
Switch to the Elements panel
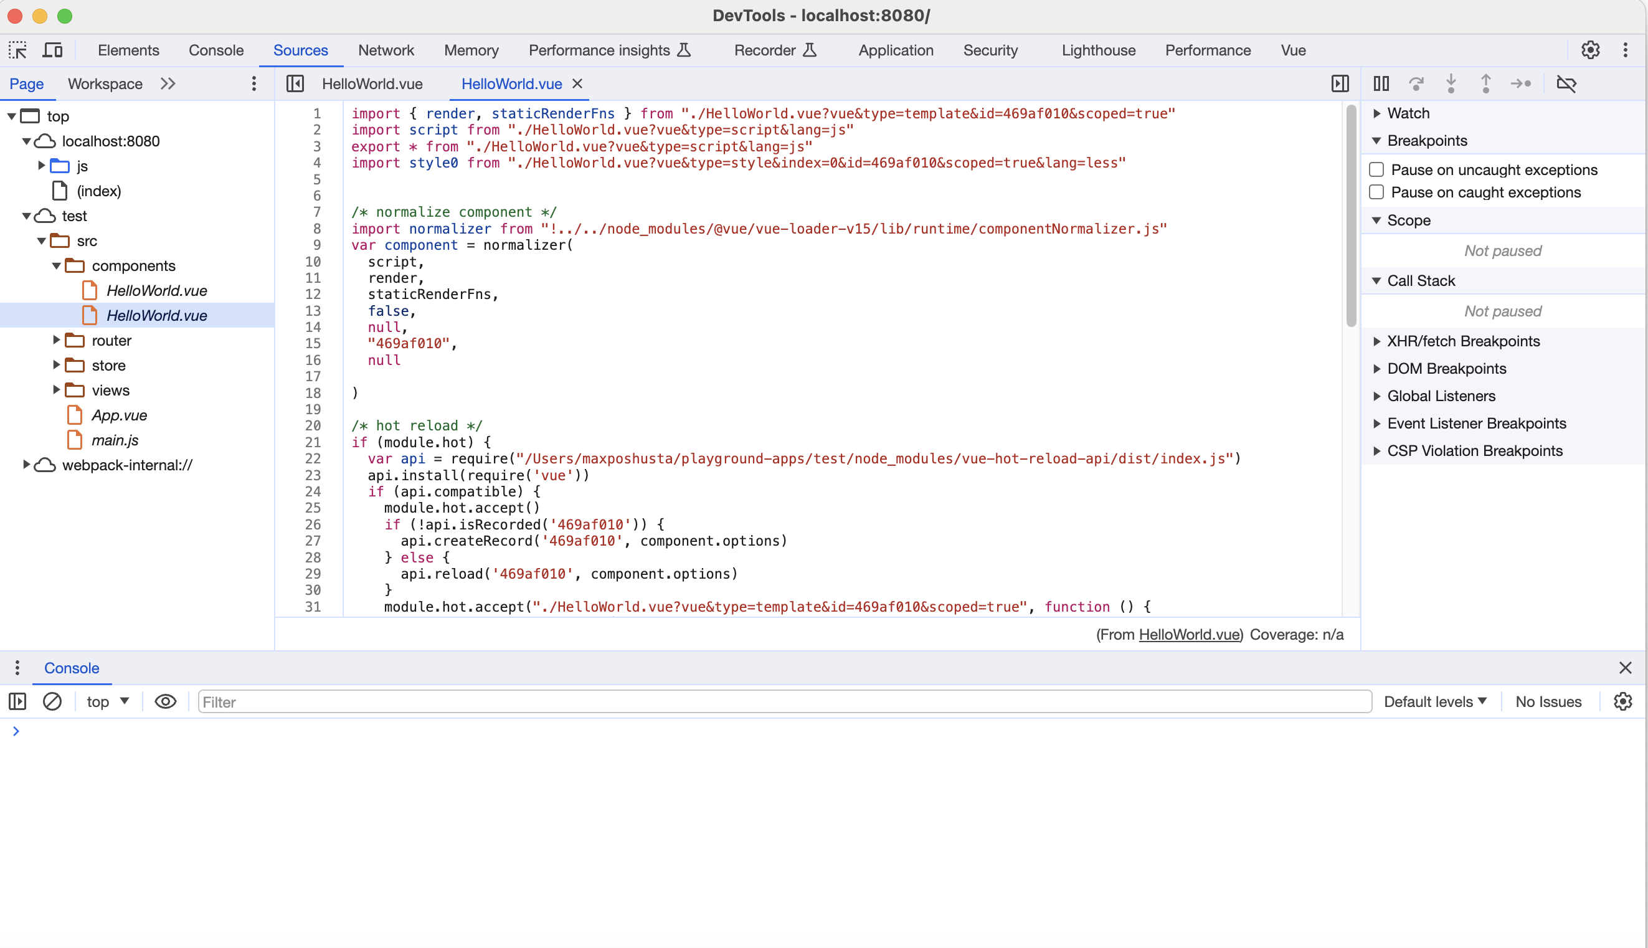click(x=128, y=50)
